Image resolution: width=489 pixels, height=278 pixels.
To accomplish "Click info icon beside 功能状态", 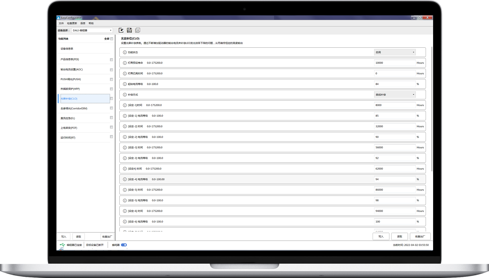I will click(125, 52).
